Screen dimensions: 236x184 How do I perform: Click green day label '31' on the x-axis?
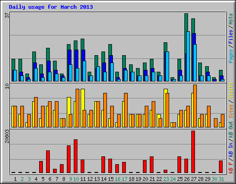(x=221, y=179)
